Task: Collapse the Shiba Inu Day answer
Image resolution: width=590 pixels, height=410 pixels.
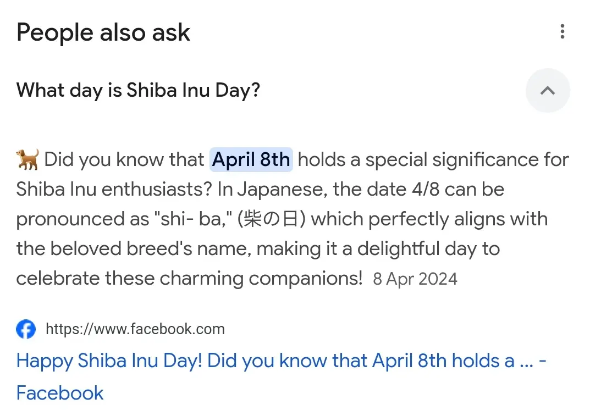Action: tap(547, 91)
